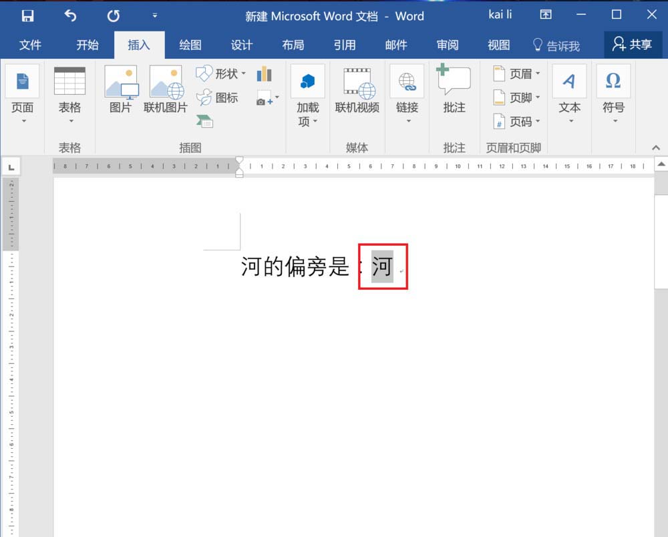Viewport: 668px width, 537px height.
Task: Go to the 布局 (Layout) tab
Action: coord(293,45)
